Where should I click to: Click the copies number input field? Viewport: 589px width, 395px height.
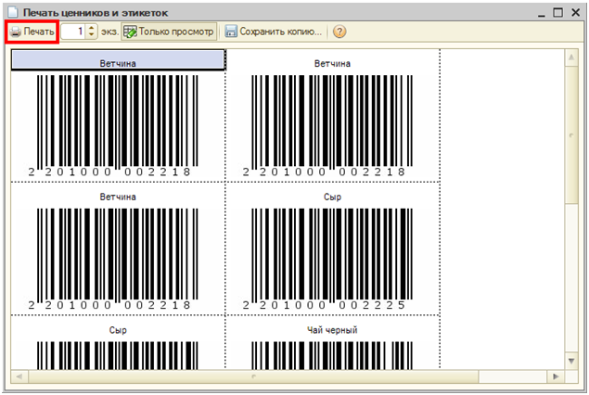pyautogui.click(x=73, y=32)
